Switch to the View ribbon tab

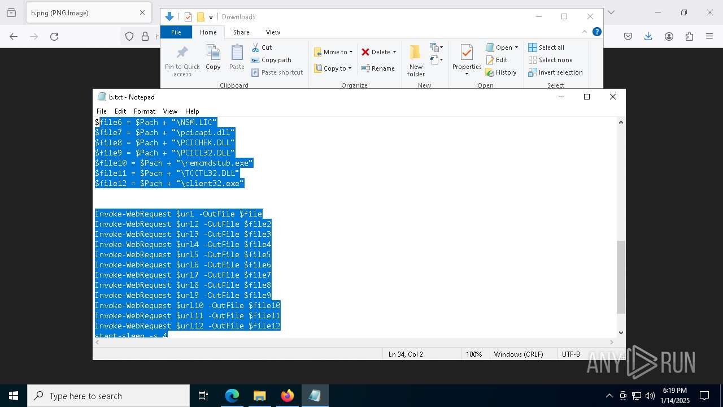point(273,32)
